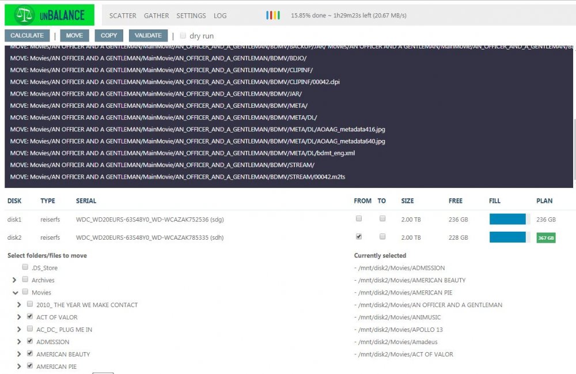Select the Archives folder checkbox
This screenshot has width=576, height=374.
pyautogui.click(x=25, y=279)
